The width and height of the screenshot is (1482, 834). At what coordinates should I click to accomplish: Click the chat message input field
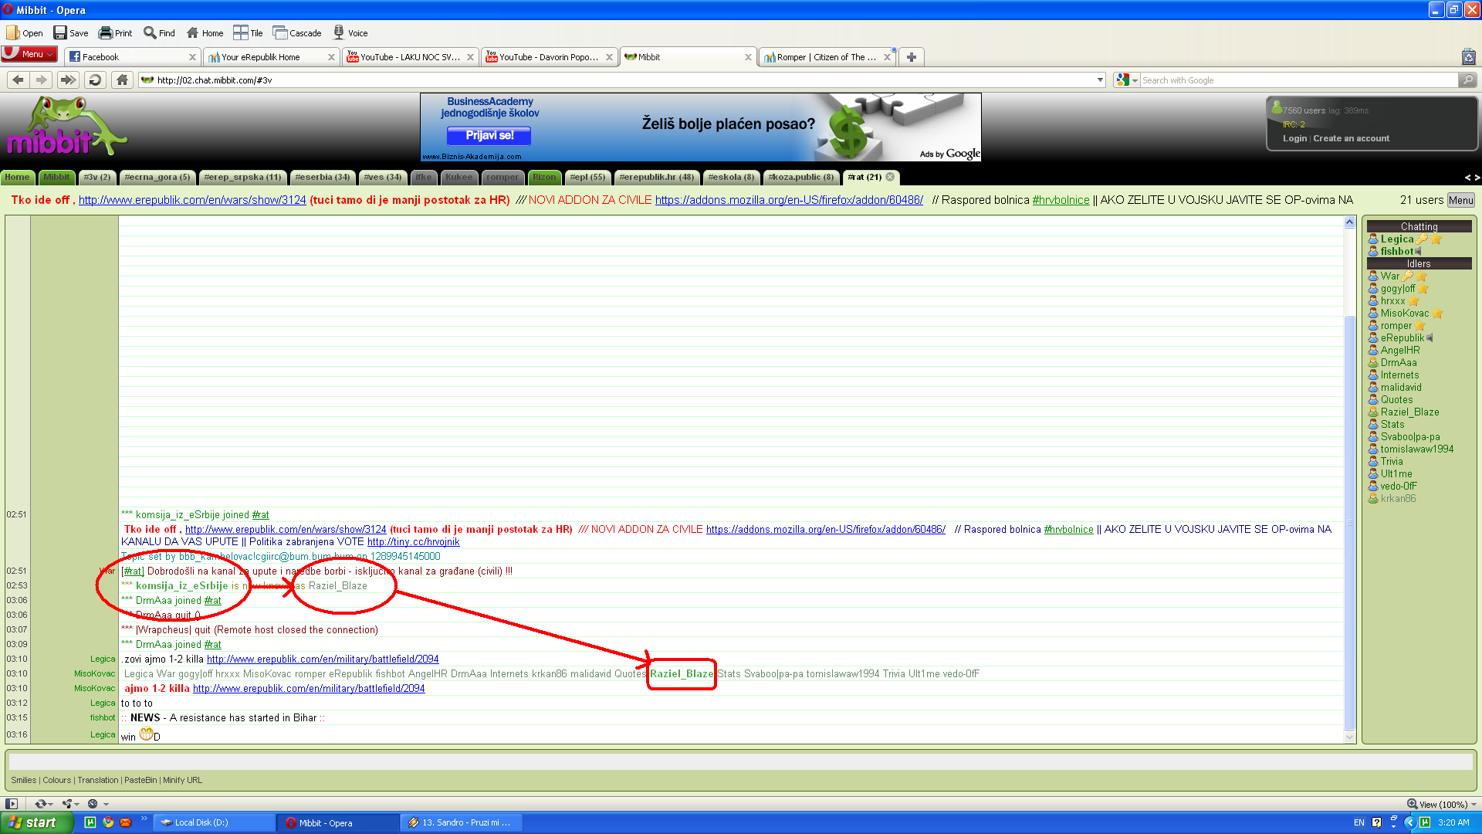(739, 761)
